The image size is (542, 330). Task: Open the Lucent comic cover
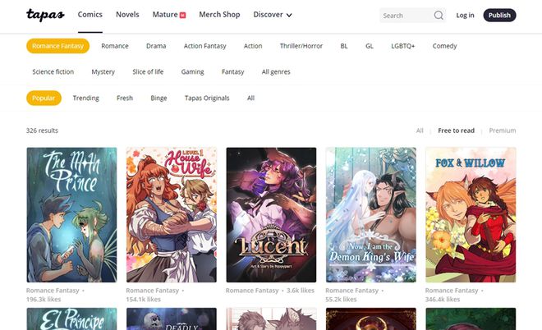271,215
